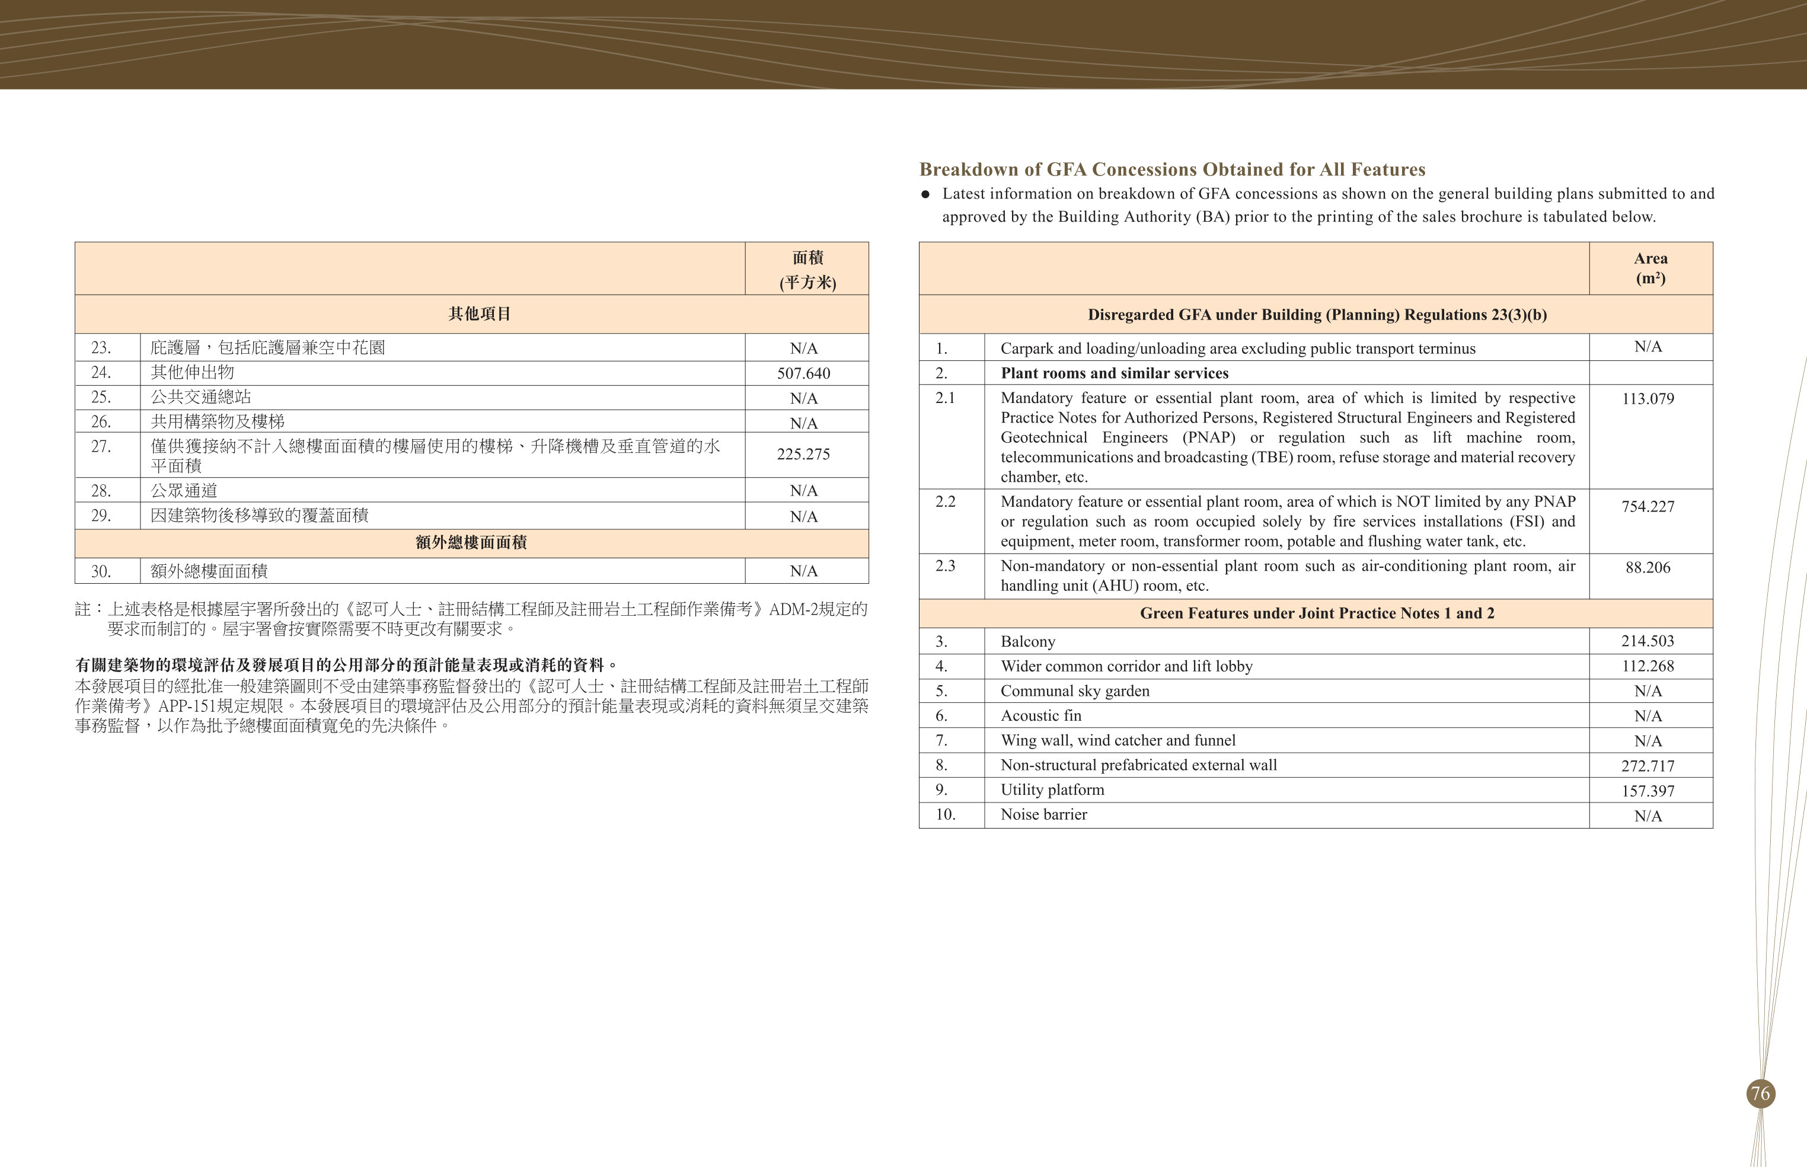The image size is (1807, 1167).
Task: Click the 507.640 area value
Action: pyautogui.click(x=803, y=373)
